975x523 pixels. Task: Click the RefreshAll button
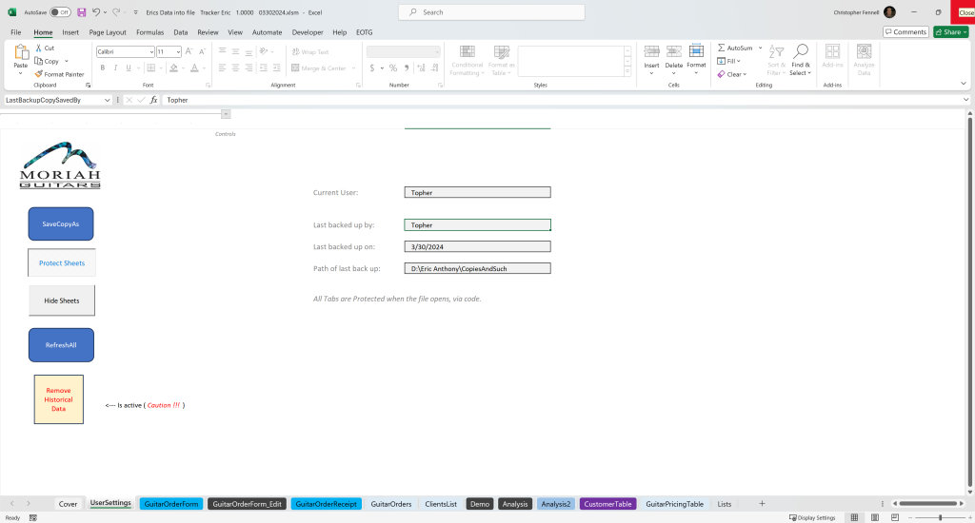61,345
